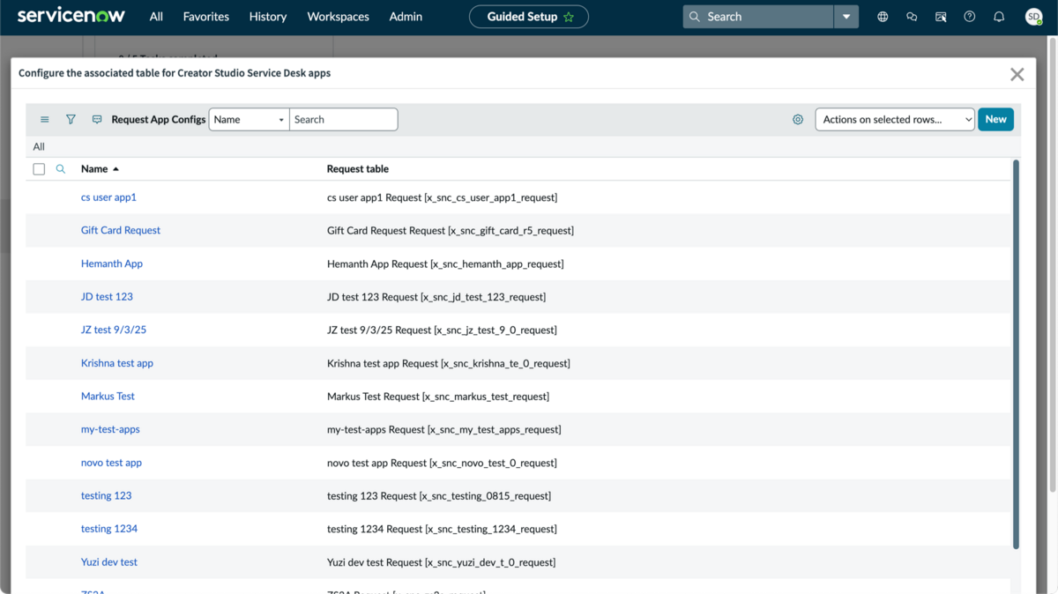This screenshot has width=1058, height=594.
Task: Click the New button
Action: 995,120
